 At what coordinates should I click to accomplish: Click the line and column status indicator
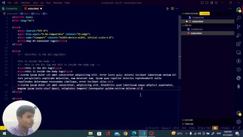point(152,128)
